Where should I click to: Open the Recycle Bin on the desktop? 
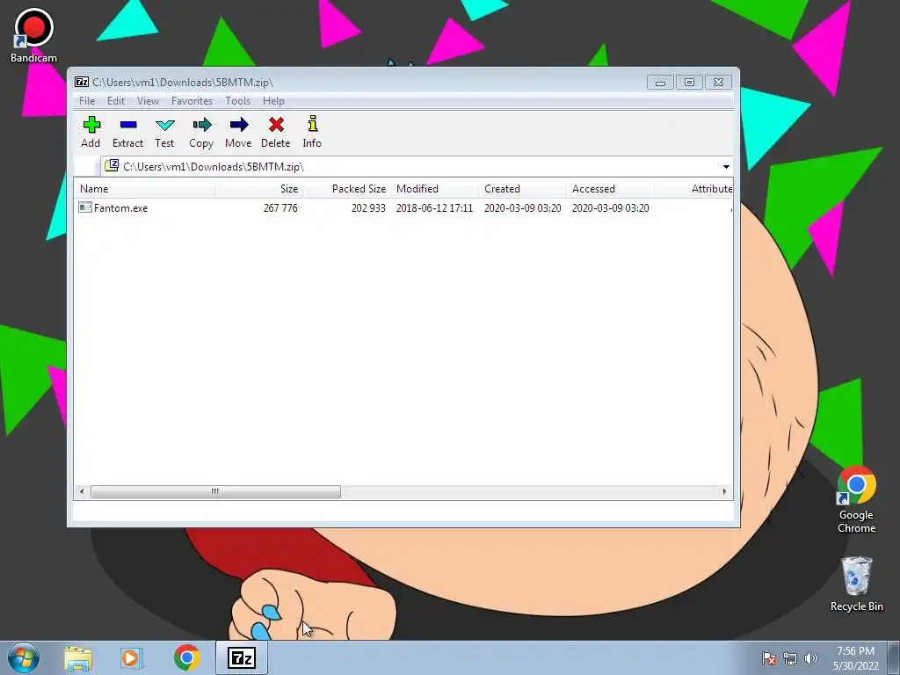[856, 584]
